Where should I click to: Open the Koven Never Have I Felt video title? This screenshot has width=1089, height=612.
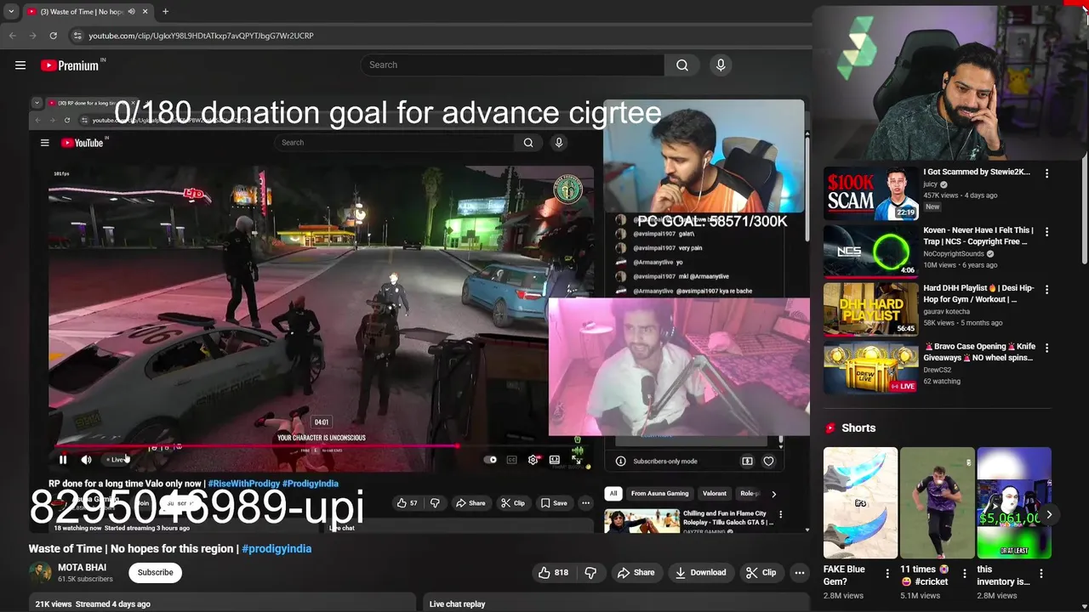(978, 235)
